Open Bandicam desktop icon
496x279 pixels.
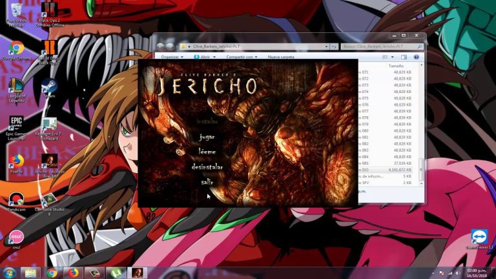click(16, 201)
